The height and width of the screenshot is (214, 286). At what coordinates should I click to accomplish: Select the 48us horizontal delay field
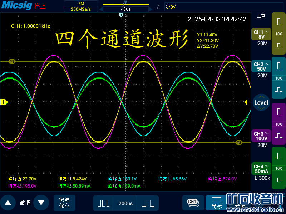pyautogui.click(x=126, y=9)
